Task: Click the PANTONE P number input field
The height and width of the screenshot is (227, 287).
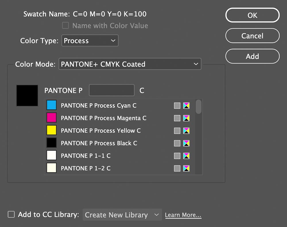Action: [x=112, y=90]
